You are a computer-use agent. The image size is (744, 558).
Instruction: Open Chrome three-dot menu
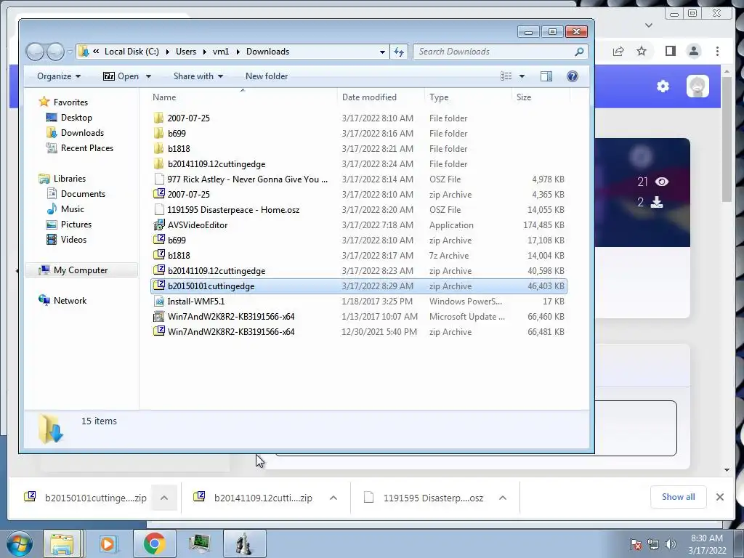(717, 51)
